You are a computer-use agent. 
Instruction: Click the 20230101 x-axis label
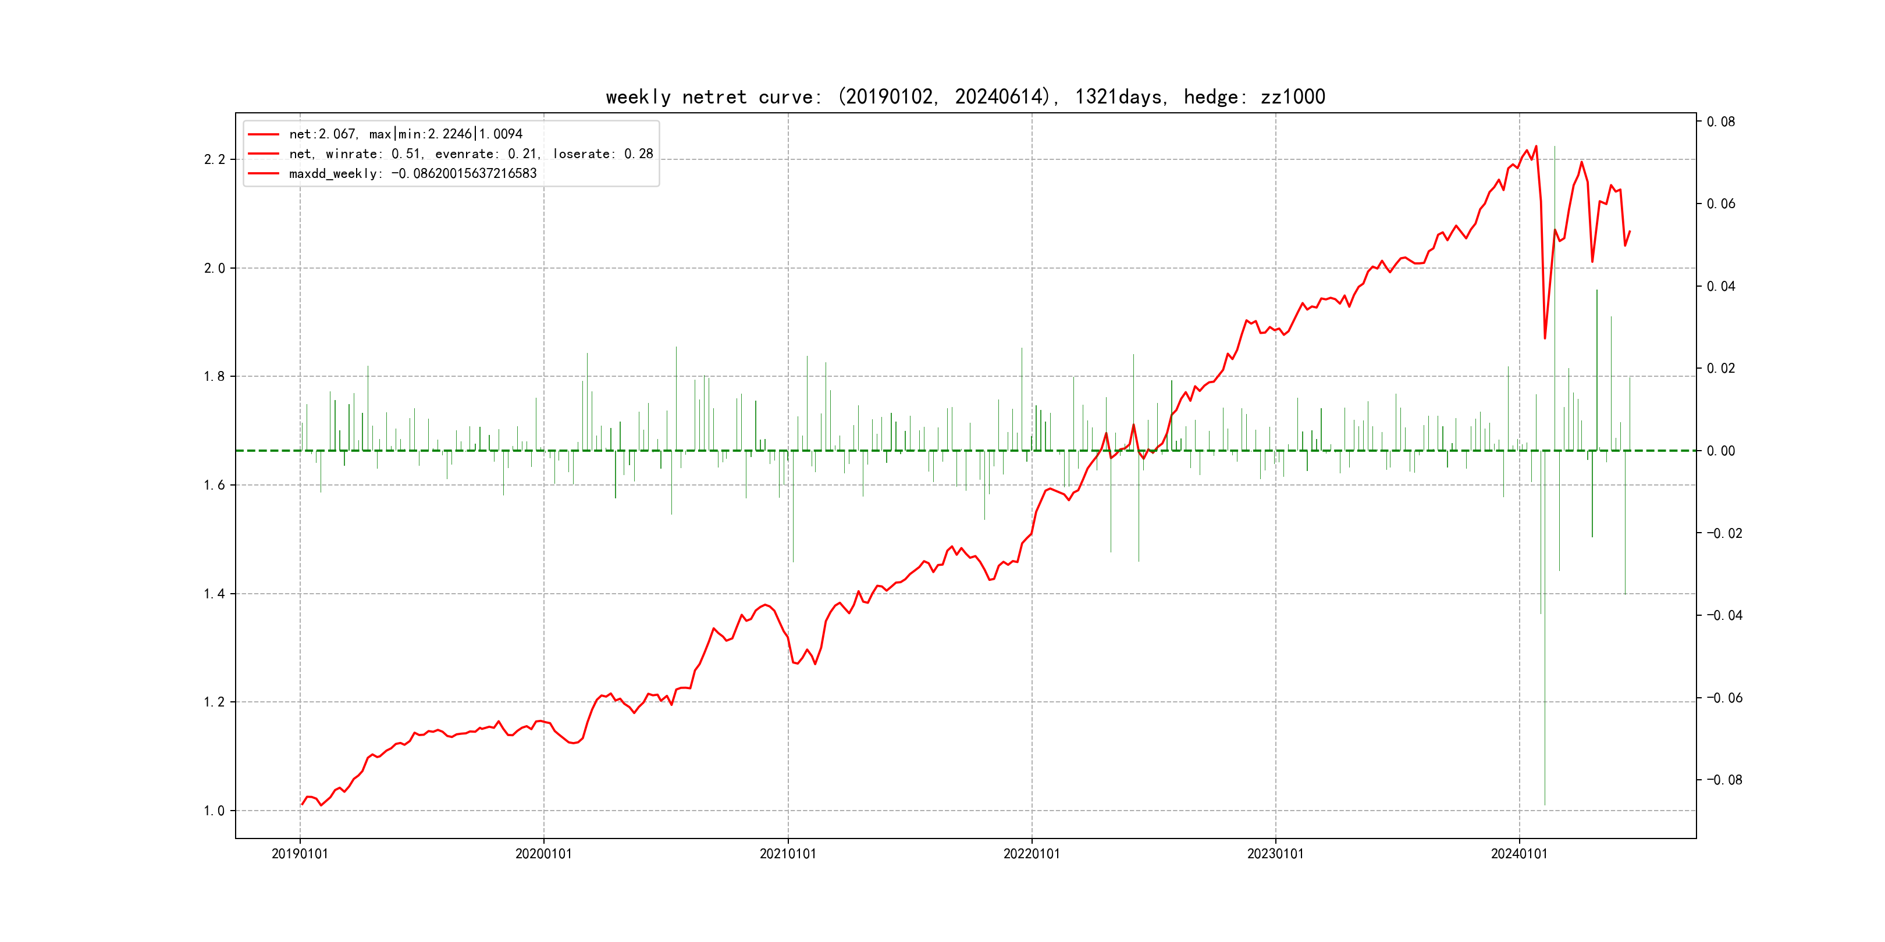(1275, 854)
